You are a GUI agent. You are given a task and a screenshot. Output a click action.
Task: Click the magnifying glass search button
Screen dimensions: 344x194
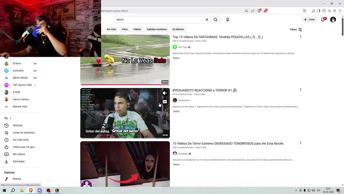click(x=216, y=19)
